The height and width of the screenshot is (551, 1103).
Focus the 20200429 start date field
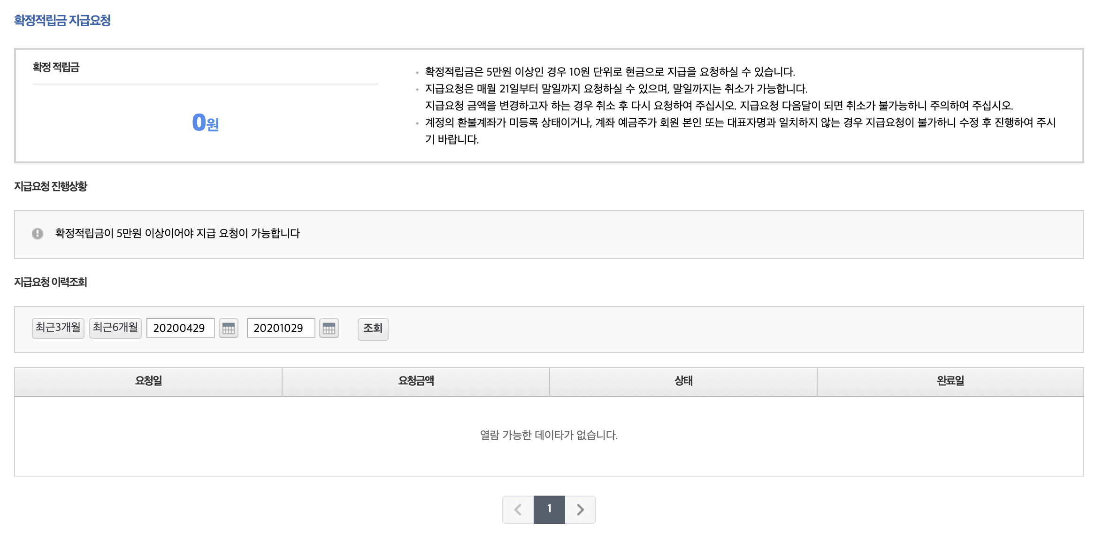click(180, 328)
